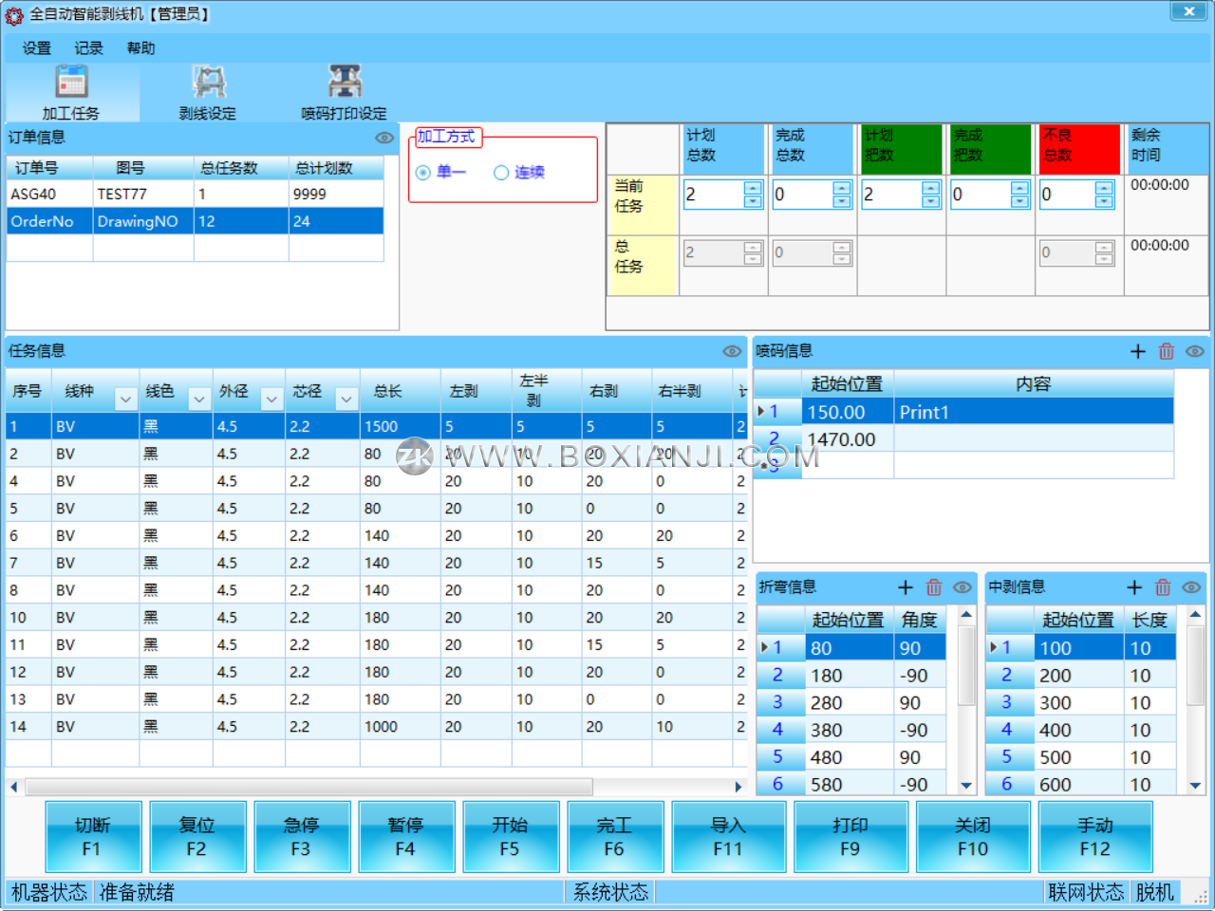
Task: Add a new 喷码信息 entry with plus icon
Action: [1138, 351]
